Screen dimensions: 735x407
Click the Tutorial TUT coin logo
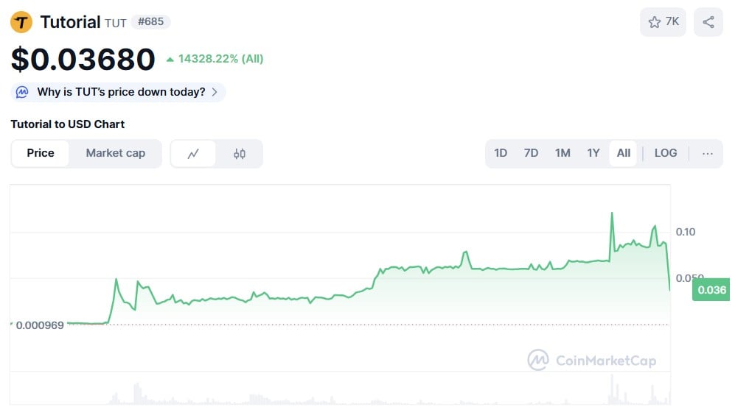point(21,22)
